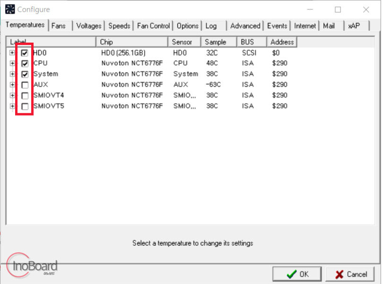Open the Advanced tab

pyautogui.click(x=245, y=26)
